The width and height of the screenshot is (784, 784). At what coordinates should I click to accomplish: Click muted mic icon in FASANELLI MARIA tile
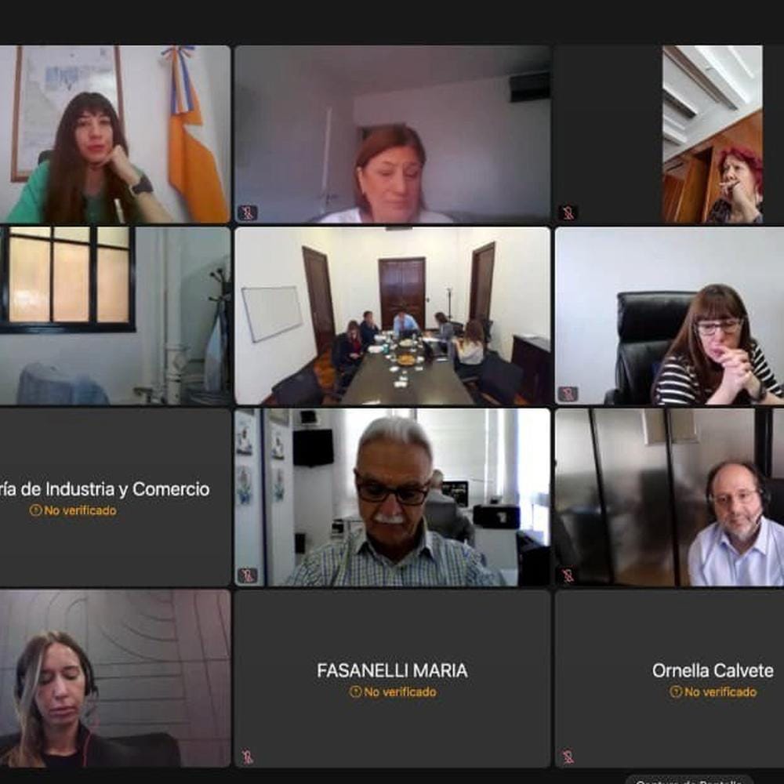(x=248, y=757)
